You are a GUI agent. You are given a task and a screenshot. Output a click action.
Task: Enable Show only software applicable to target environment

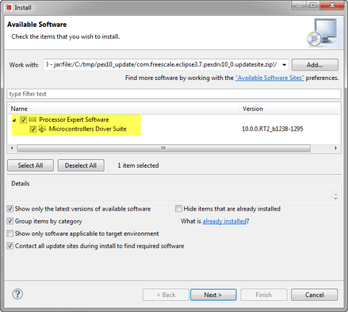[10, 233]
